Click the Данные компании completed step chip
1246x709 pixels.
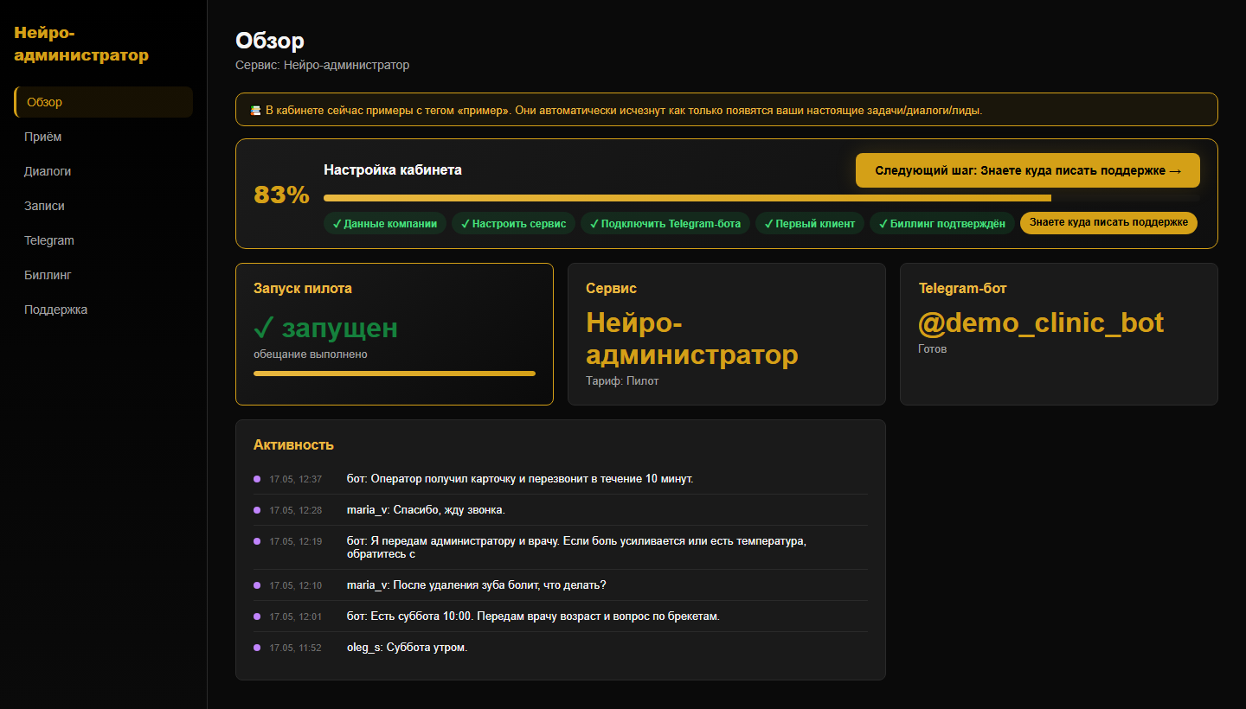(385, 224)
